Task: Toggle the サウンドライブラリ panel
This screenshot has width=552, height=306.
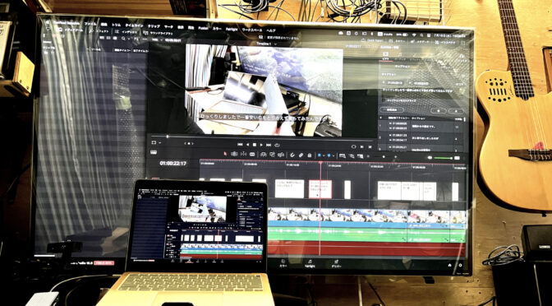Action: coord(159,33)
